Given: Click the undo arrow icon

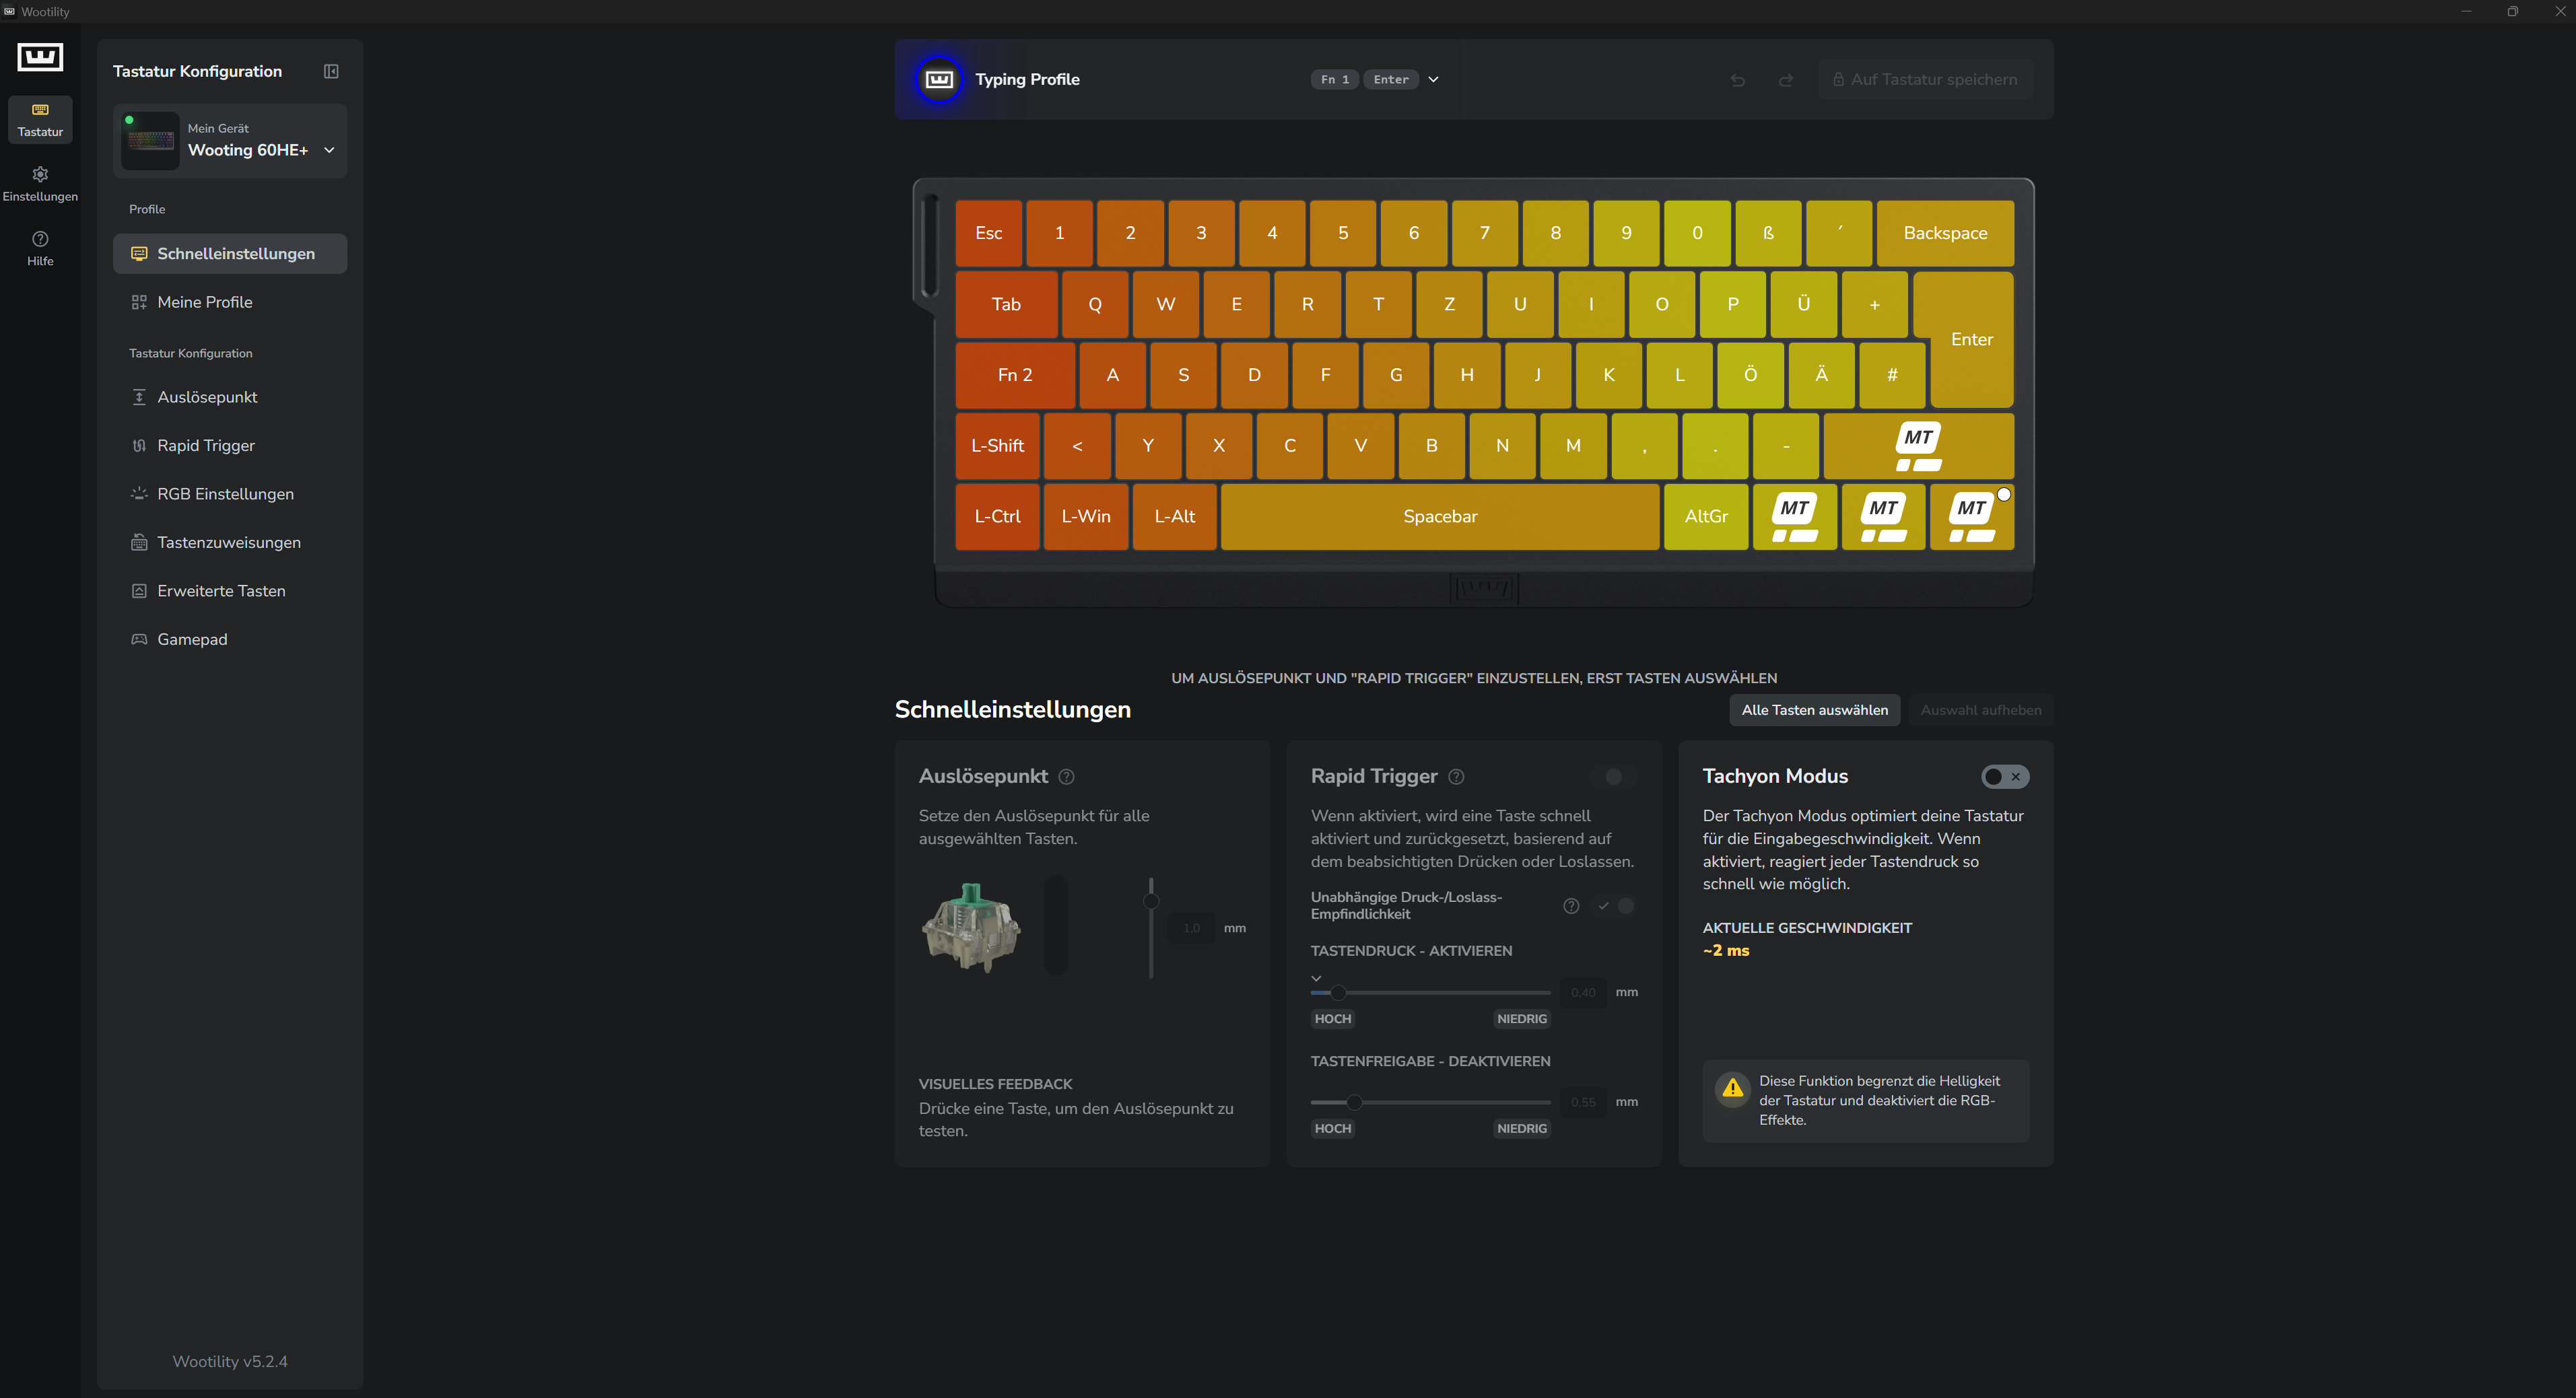Looking at the screenshot, I should [1738, 80].
